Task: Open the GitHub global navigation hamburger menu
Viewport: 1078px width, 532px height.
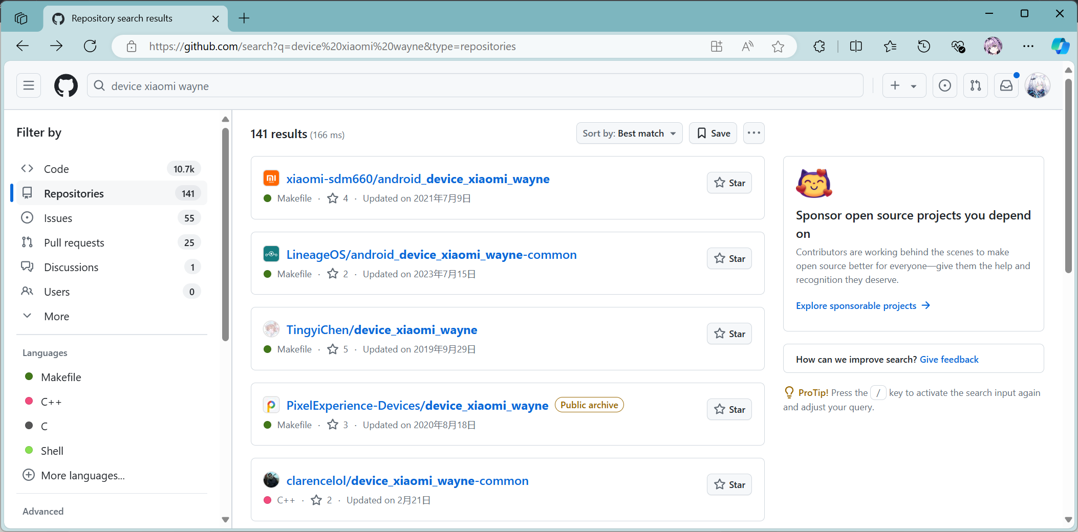Action: pos(29,85)
